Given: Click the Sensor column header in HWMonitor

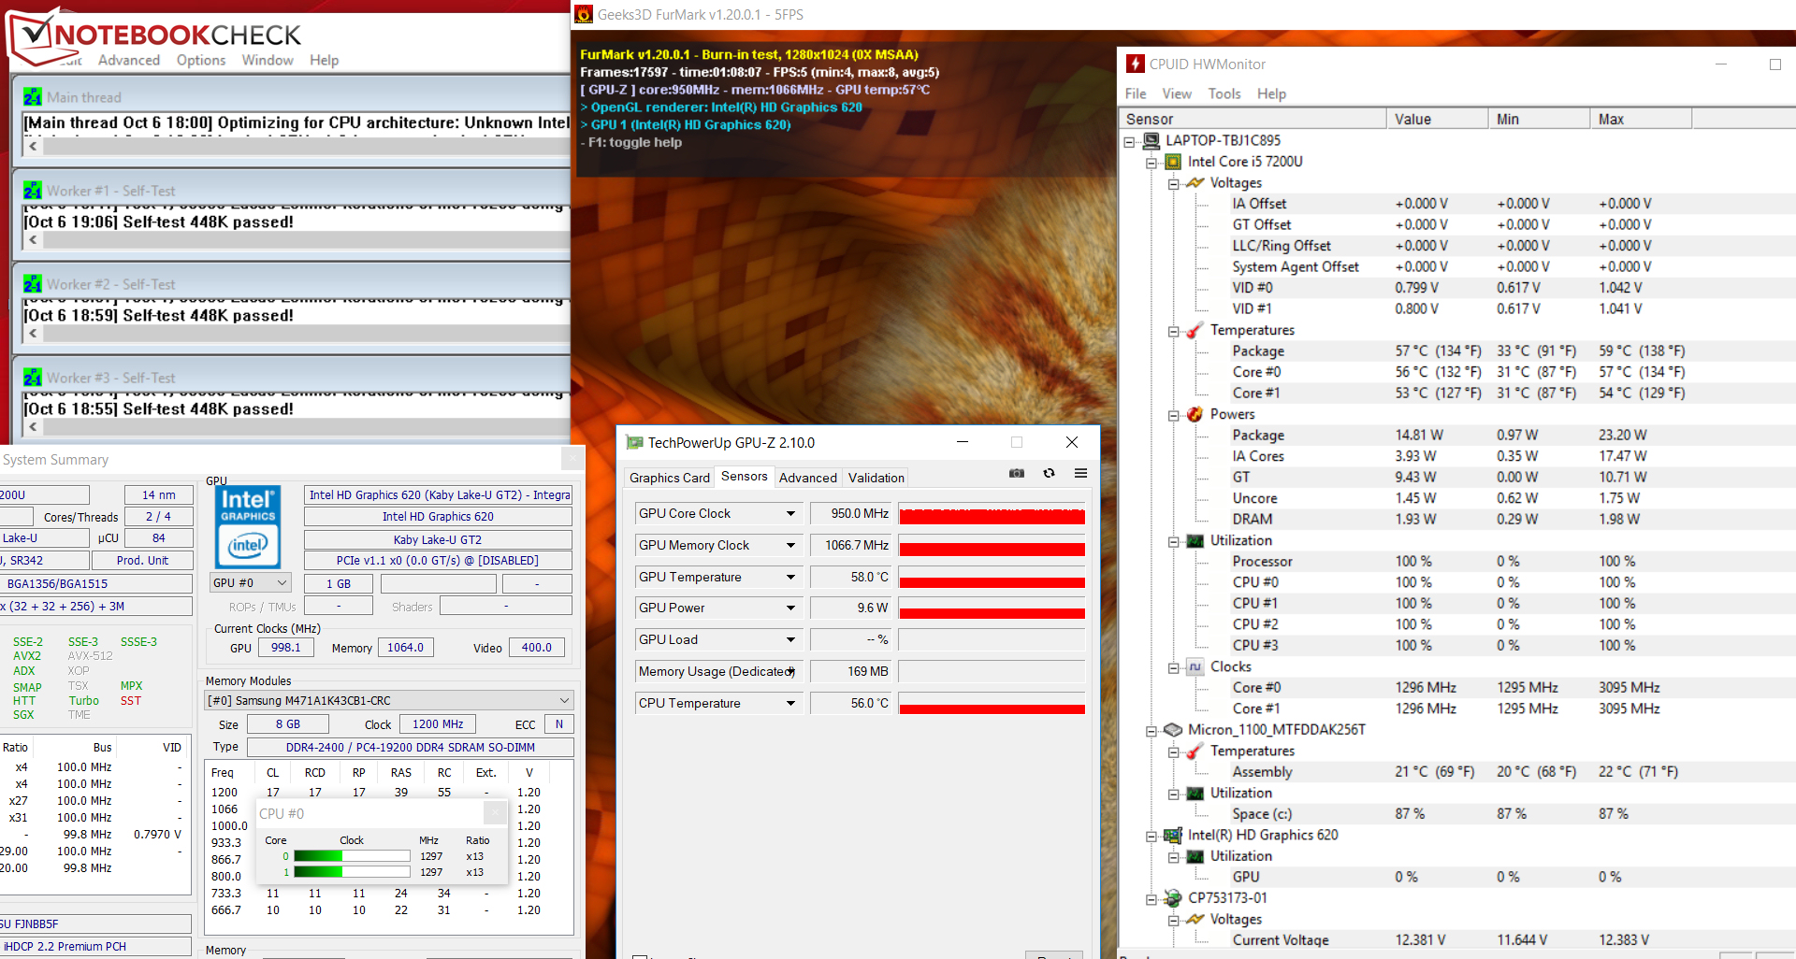Looking at the screenshot, I should point(1253,119).
